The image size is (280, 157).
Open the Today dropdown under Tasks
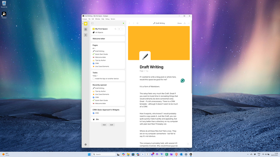pos(95,76)
